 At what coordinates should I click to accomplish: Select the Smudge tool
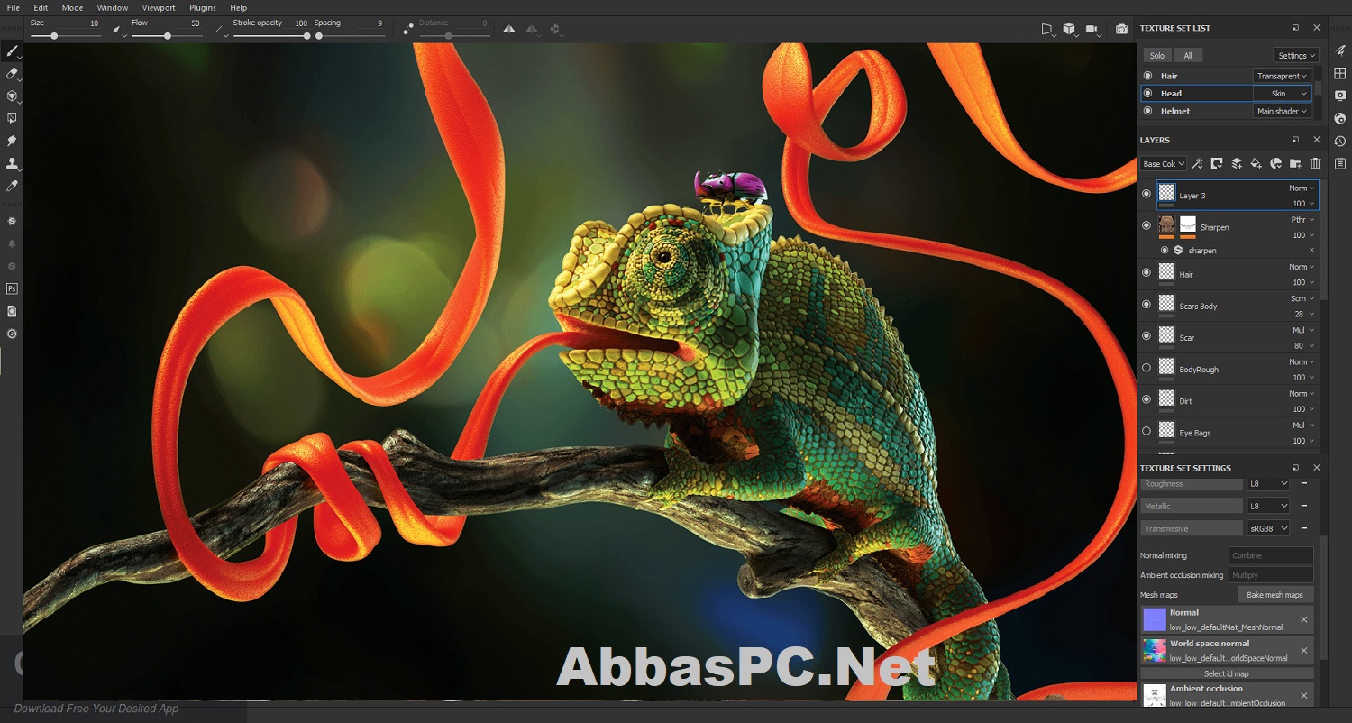[x=12, y=141]
